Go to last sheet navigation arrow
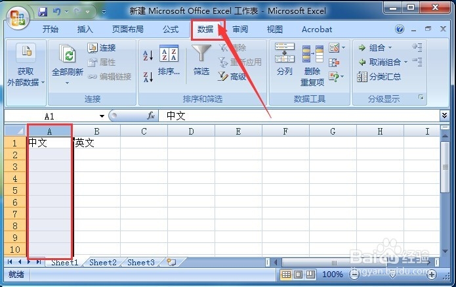Screen dimensions: 456x287 coord(39,262)
